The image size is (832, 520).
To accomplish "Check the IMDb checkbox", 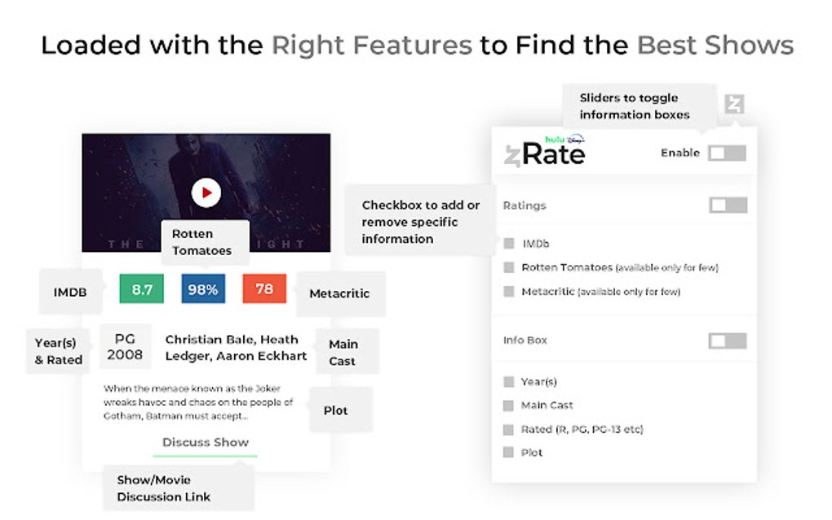I will (509, 244).
